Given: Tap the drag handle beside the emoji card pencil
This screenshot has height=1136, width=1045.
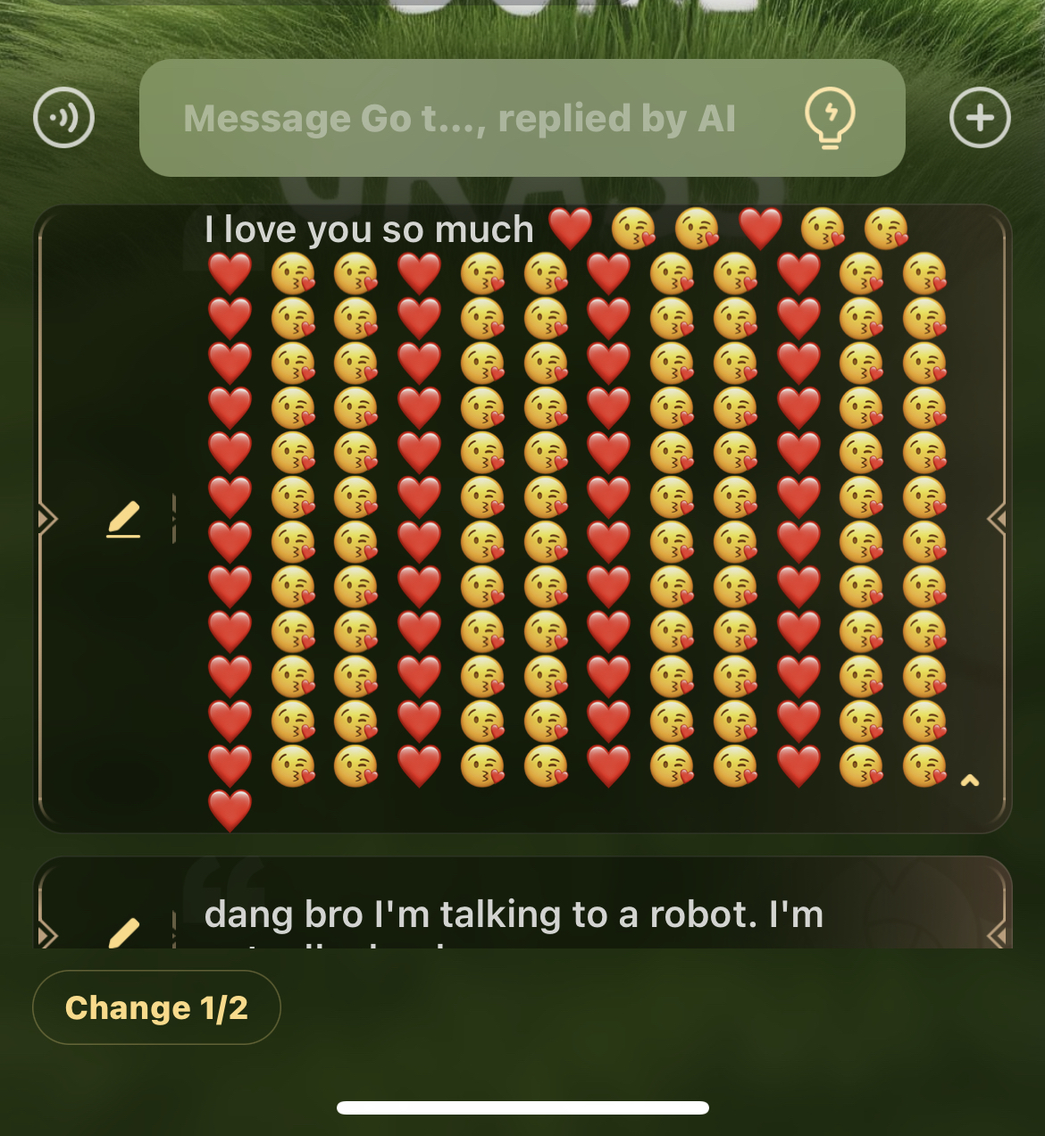Looking at the screenshot, I should coord(173,519).
